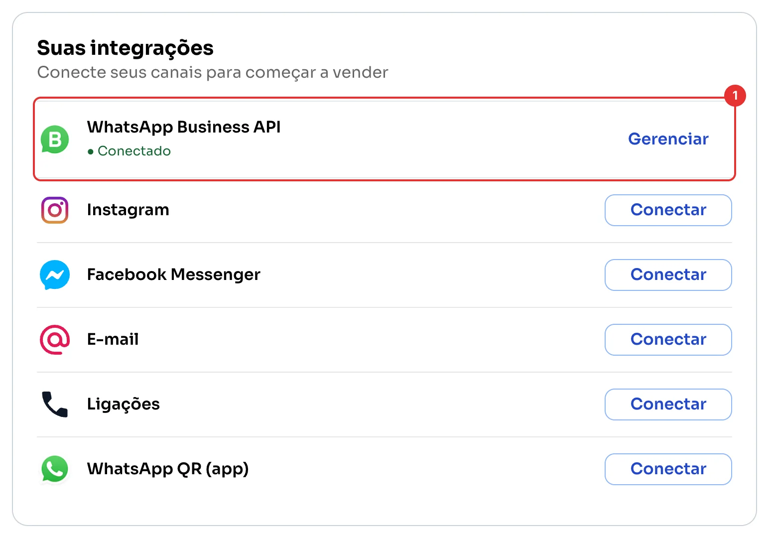The width and height of the screenshot is (769, 538).
Task: Select the Facebook Messenger label
Action: 174,275
